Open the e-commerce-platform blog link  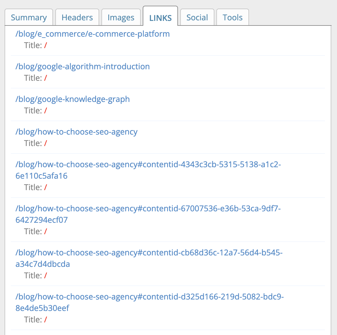pos(92,34)
